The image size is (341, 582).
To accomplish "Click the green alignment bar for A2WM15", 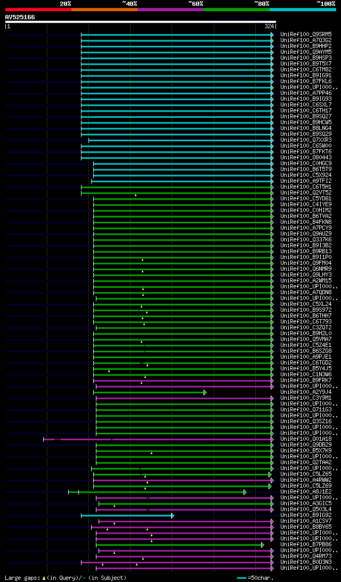I will pyautogui.click(x=182, y=281).
